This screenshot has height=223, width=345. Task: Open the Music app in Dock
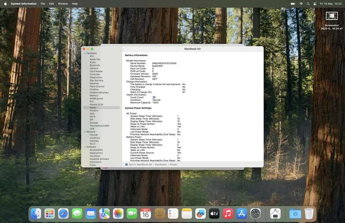pyautogui.click(x=228, y=214)
